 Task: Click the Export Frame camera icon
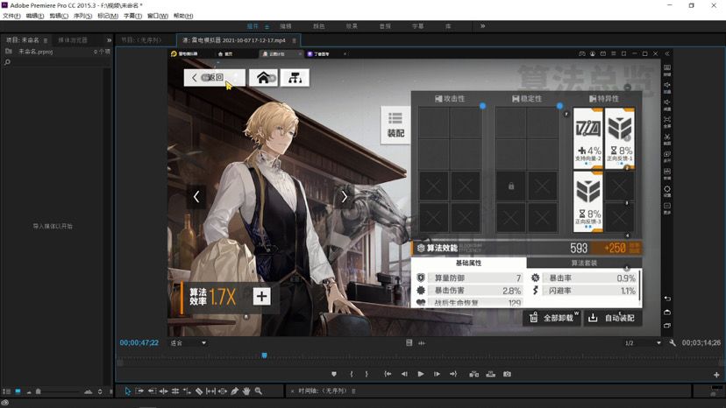click(x=507, y=374)
